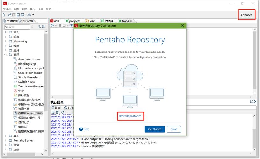Click the collapse tree list icon beside Search

point(44,27)
